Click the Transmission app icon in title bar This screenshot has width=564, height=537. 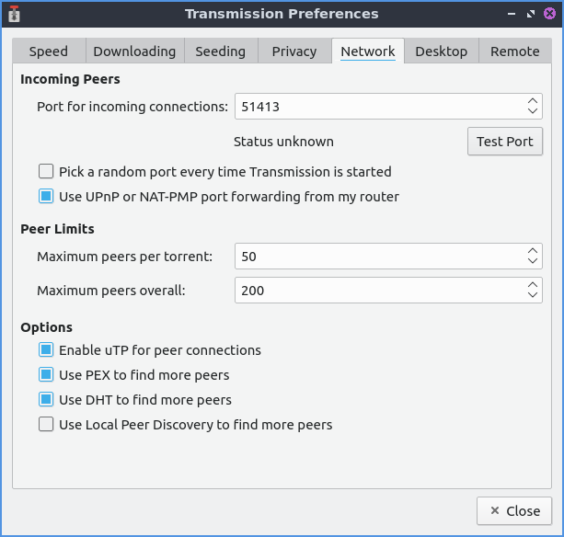[14, 14]
